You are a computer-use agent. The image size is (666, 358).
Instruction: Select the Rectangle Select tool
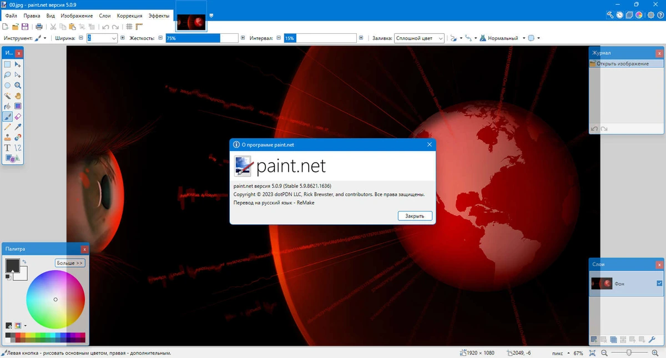[7, 64]
